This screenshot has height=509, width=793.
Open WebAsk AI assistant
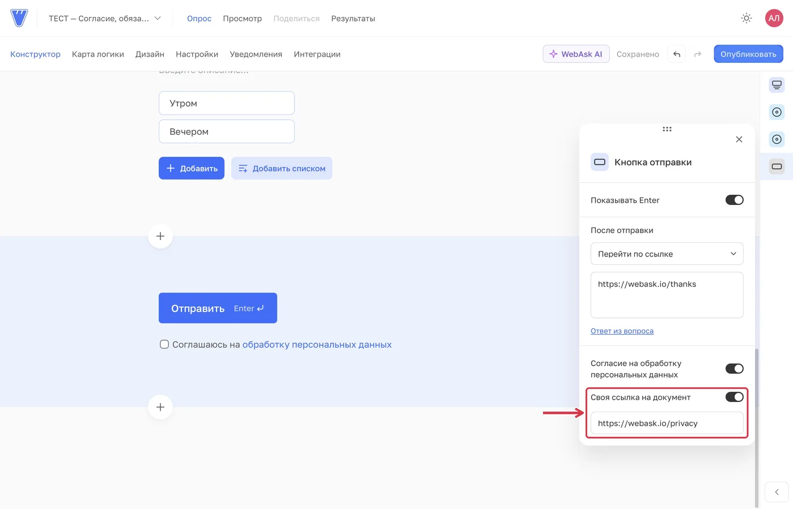click(x=576, y=54)
